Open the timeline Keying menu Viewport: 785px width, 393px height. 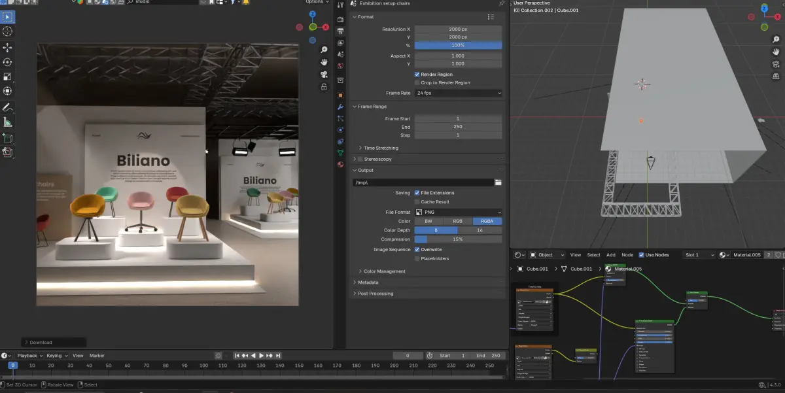click(56, 356)
